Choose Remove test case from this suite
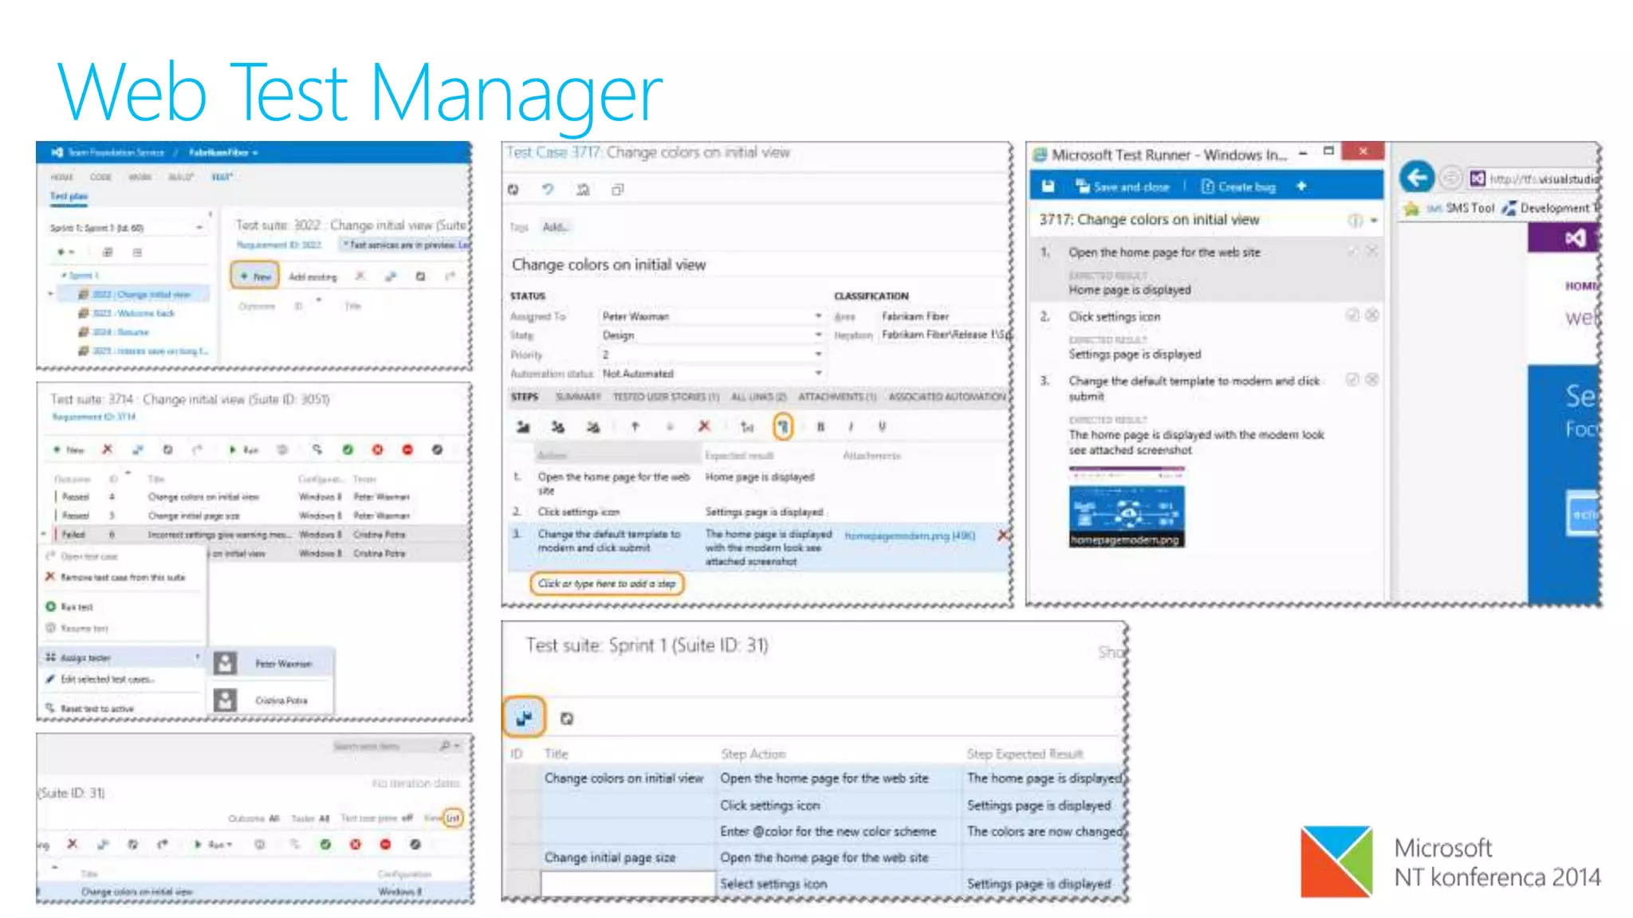This screenshot has width=1633, height=918. 123,576
